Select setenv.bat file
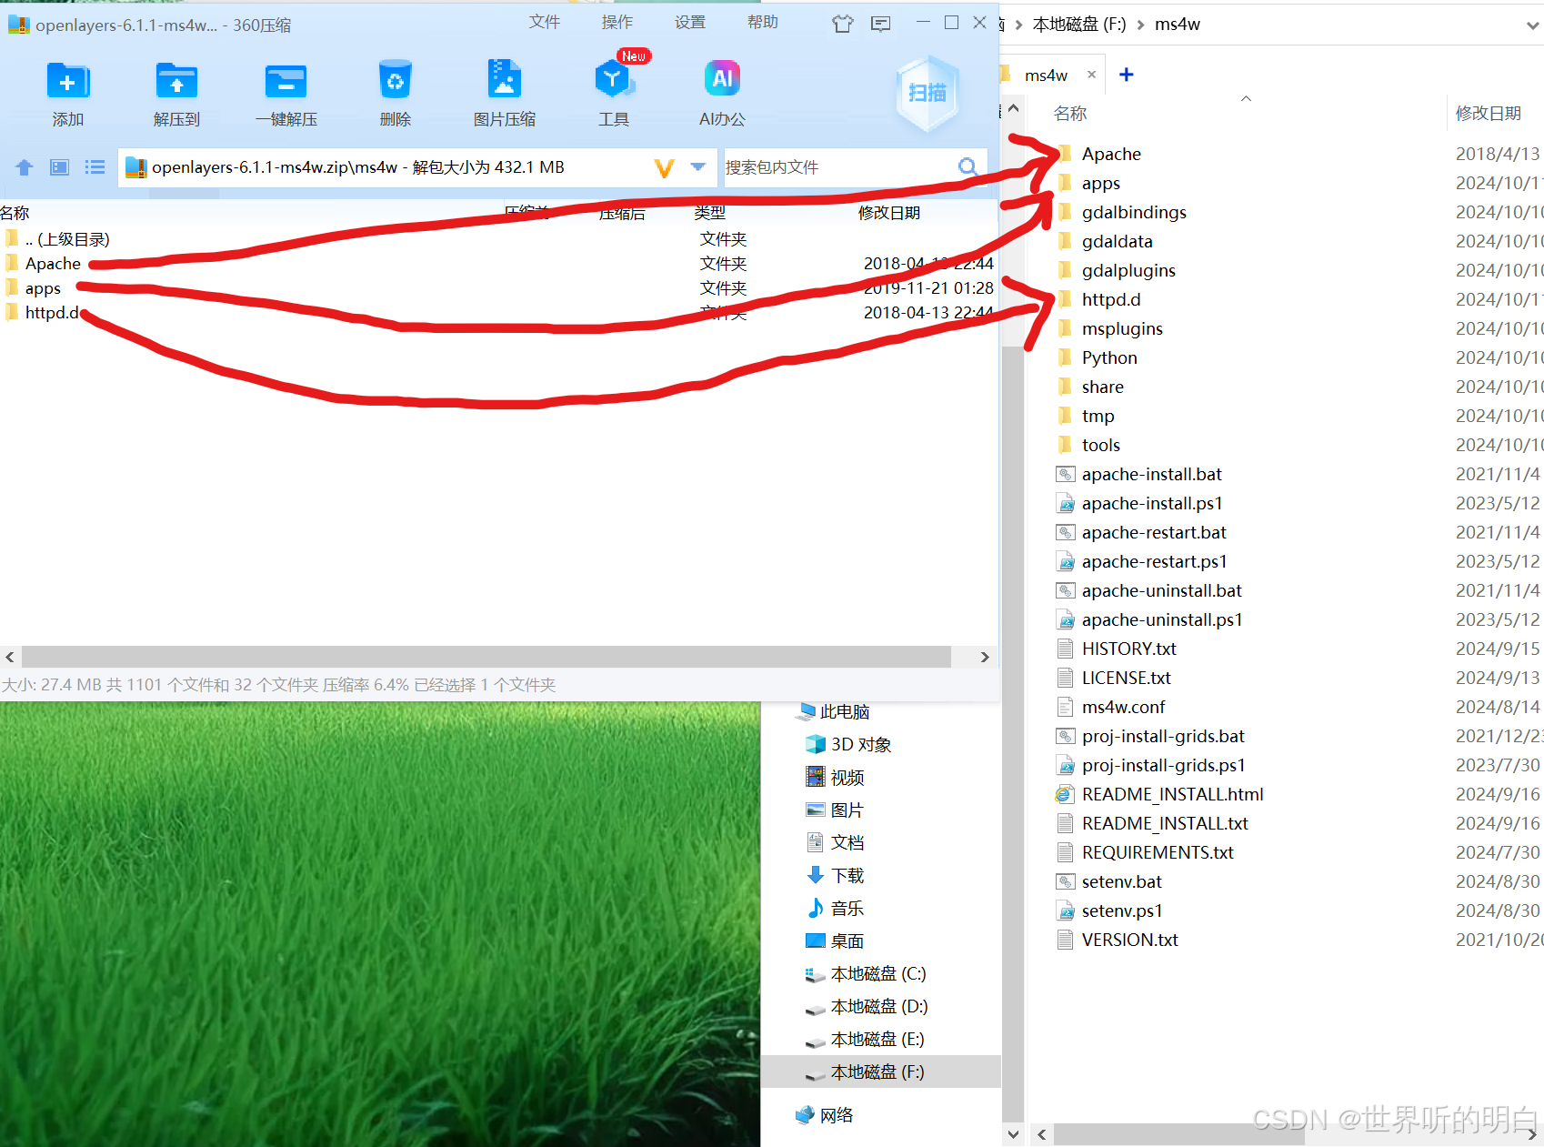 tap(1121, 881)
